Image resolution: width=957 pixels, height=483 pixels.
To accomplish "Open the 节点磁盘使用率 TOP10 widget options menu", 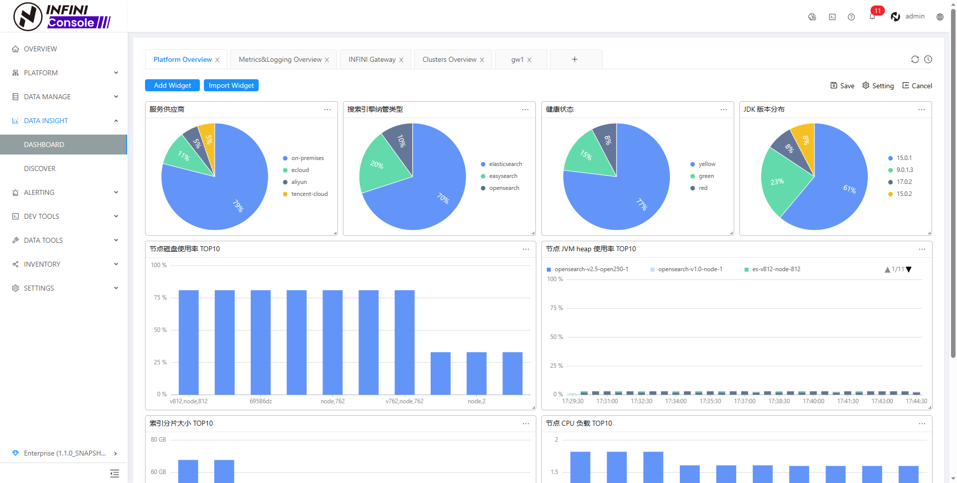I will coord(526,249).
